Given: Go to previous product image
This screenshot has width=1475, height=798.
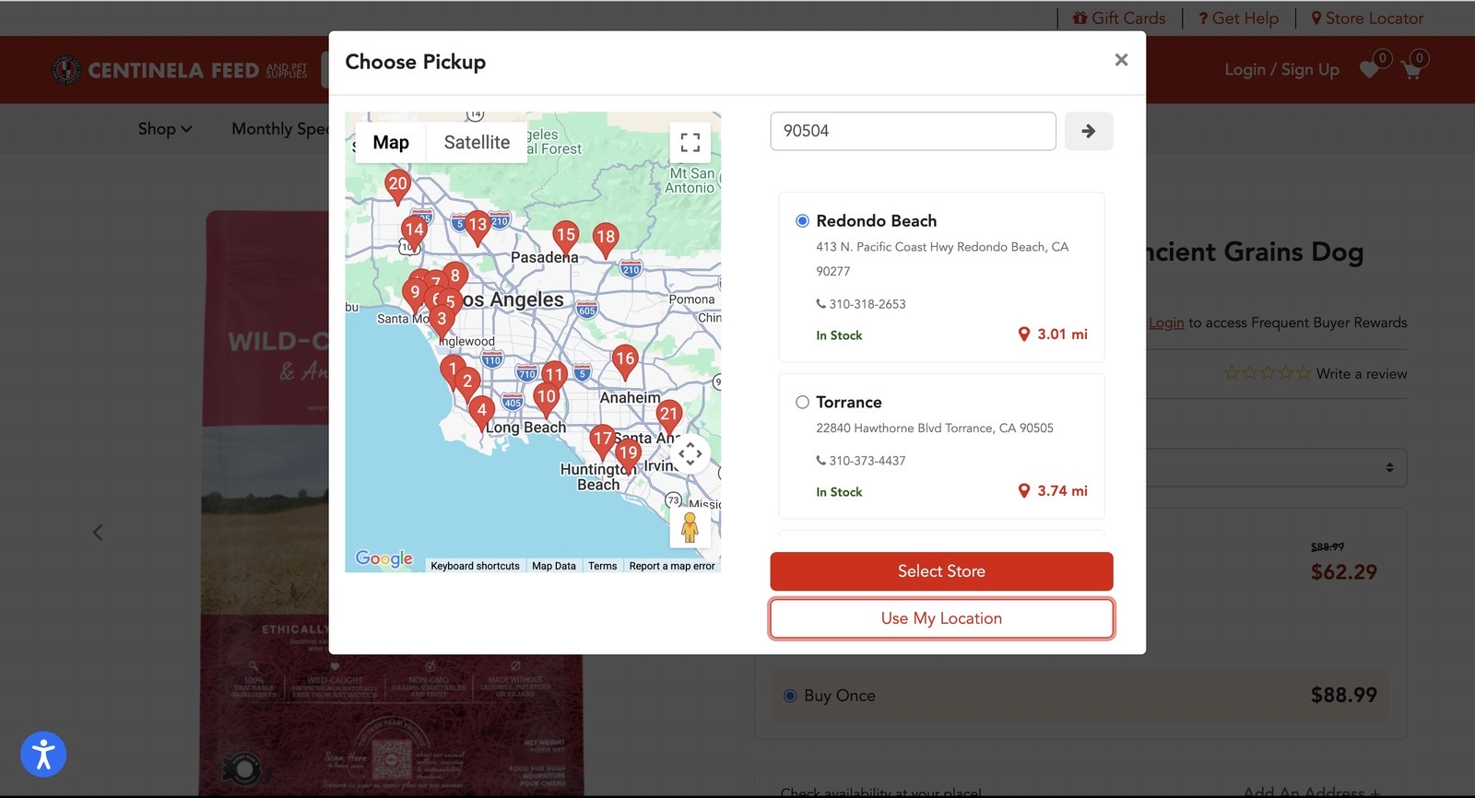Looking at the screenshot, I should click(x=98, y=533).
